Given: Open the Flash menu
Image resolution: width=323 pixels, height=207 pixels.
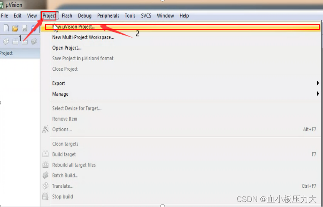Looking at the screenshot, I should pyautogui.click(x=67, y=16).
